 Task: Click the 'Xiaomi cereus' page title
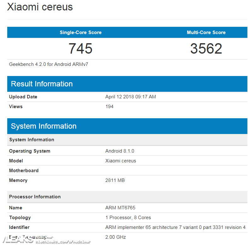point(40,7)
